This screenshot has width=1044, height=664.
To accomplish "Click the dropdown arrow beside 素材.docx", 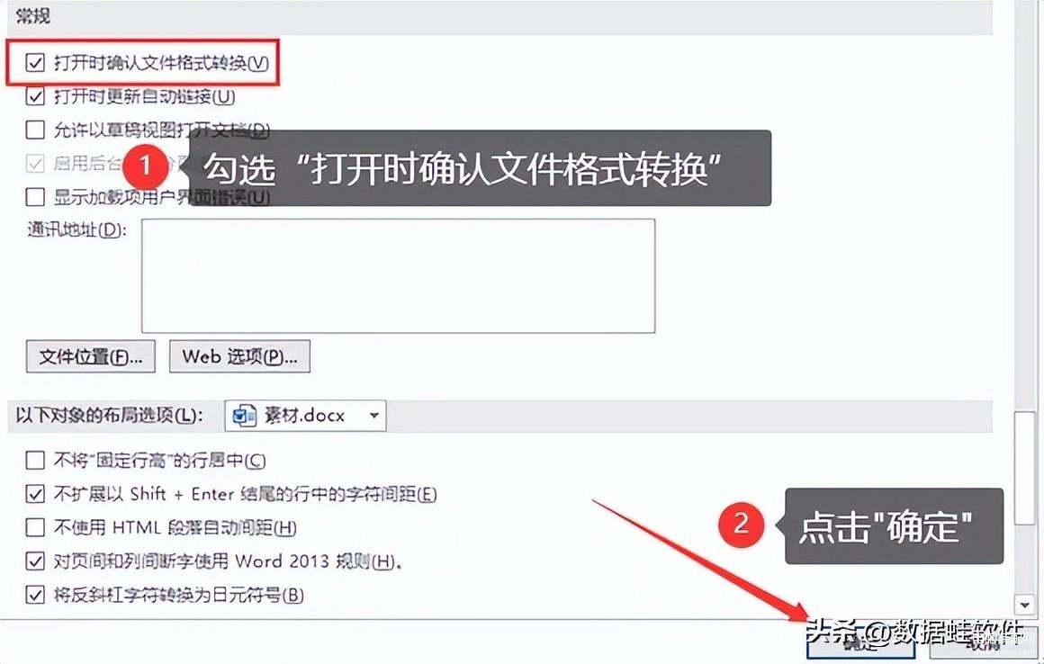I will click(x=374, y=416).
